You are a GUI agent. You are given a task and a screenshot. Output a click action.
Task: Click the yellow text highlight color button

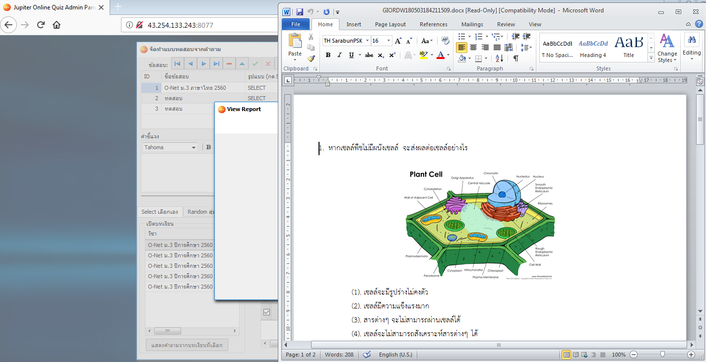pyautogui.click(x=423, y=55)
